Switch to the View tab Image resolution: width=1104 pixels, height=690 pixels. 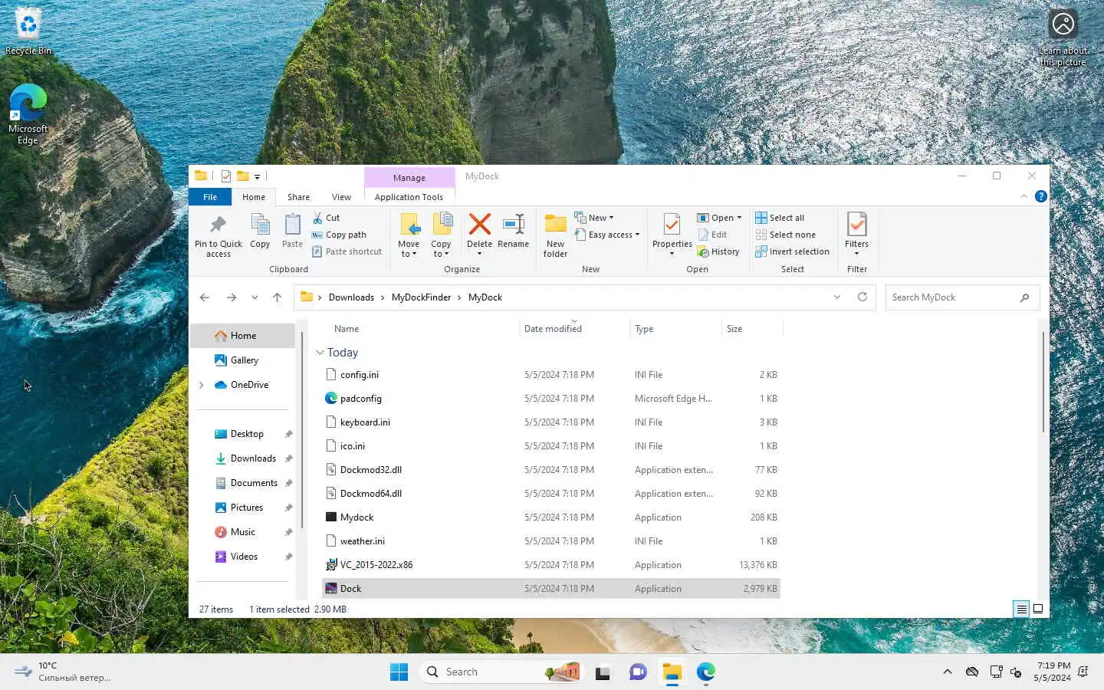pos(341,197)
